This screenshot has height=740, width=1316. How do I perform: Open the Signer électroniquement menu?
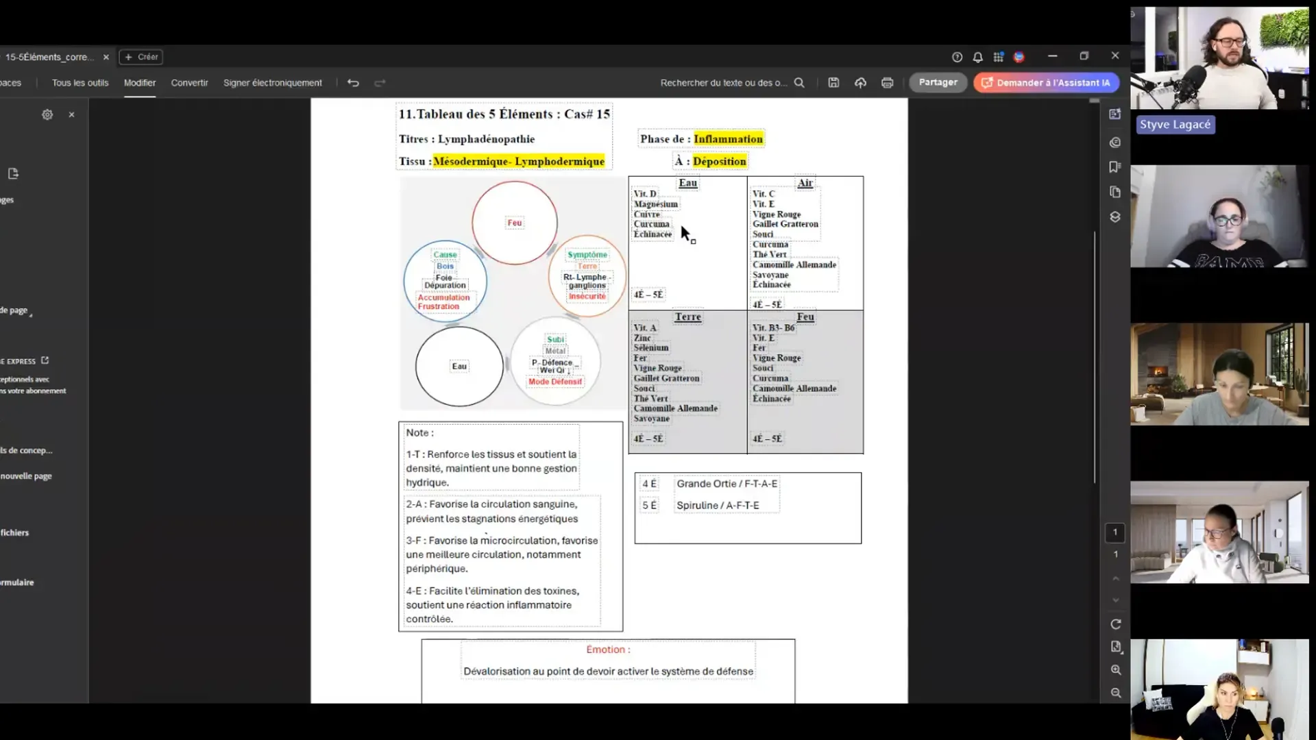click(x=272, y=83)
